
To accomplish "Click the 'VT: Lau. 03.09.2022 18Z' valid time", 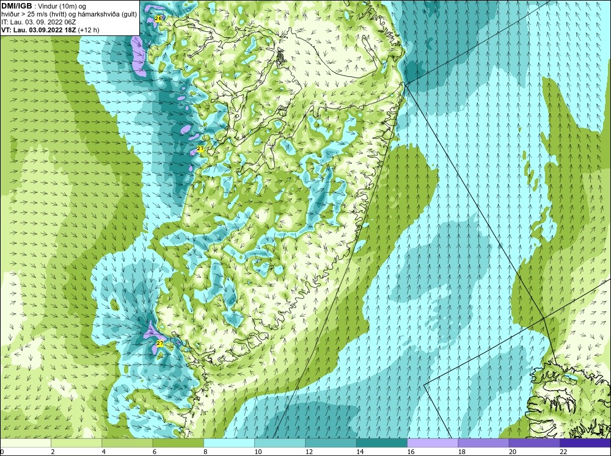I will coord(39,30).
